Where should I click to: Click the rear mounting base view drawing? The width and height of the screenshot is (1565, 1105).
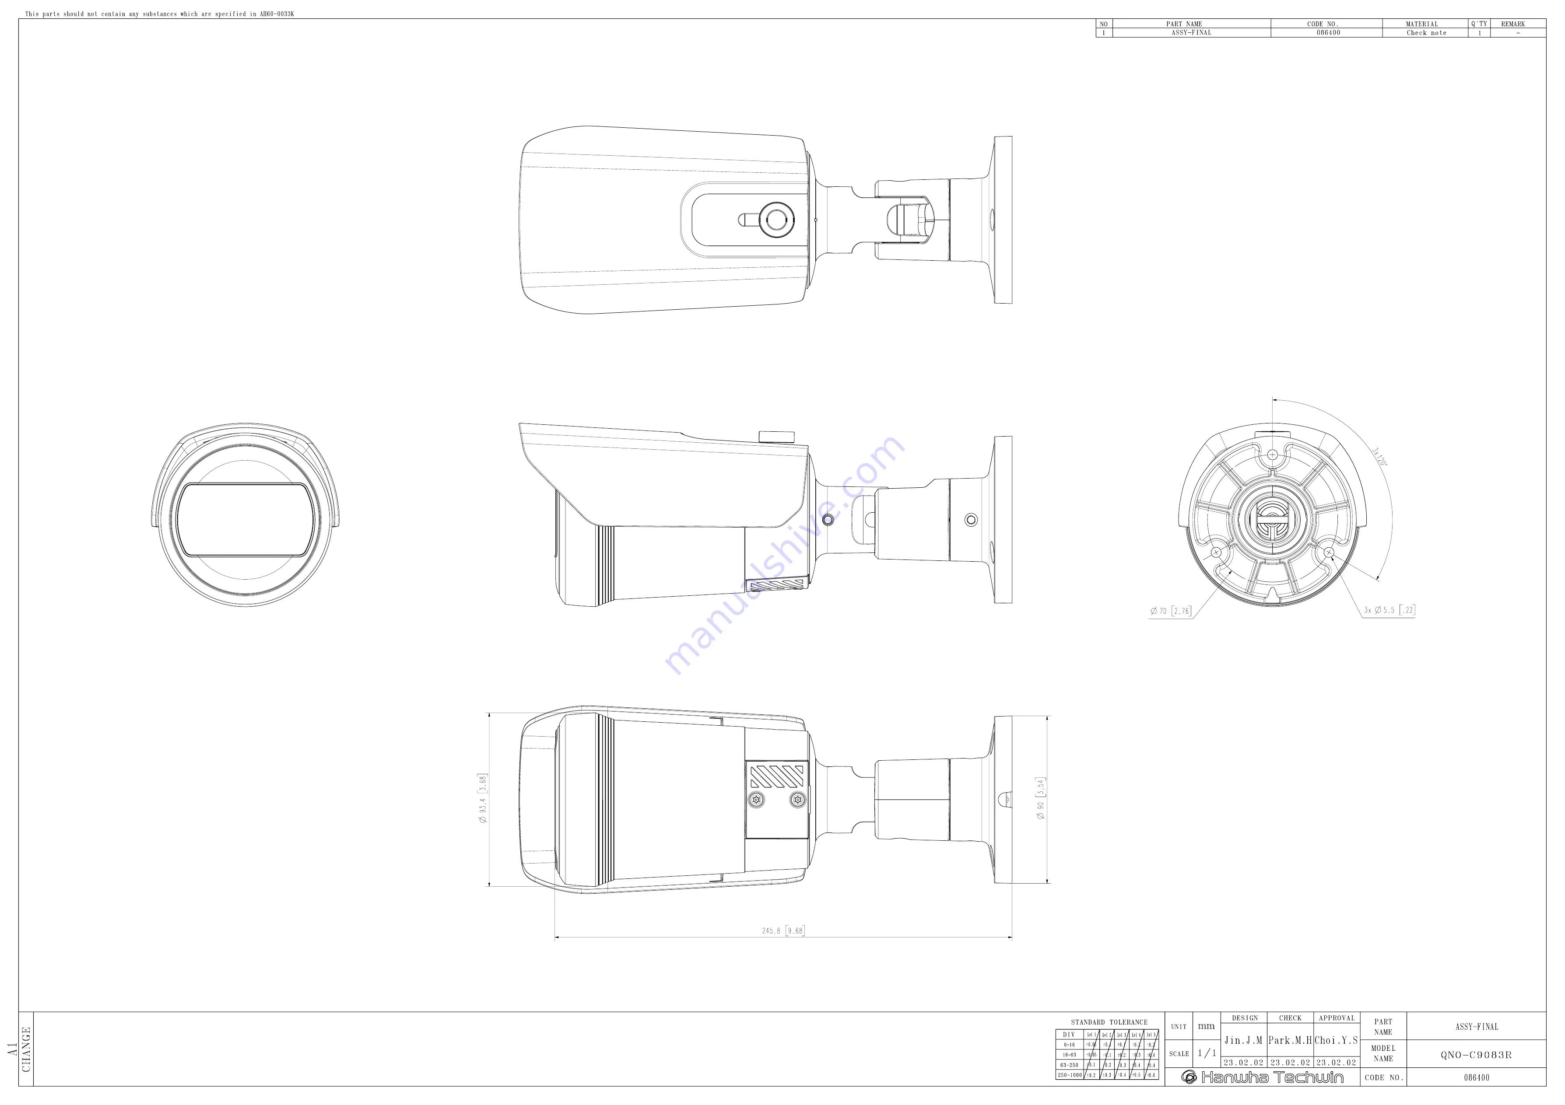coord(1273,514)
